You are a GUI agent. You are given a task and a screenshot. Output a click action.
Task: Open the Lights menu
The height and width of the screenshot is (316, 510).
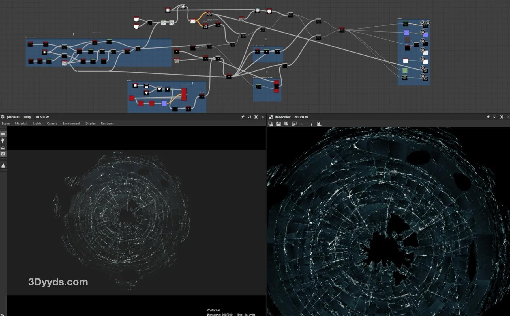tap(37, 124)
